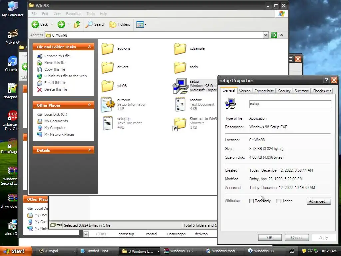
Task: Open the add-ons folder
Action: tap(108, 48)
